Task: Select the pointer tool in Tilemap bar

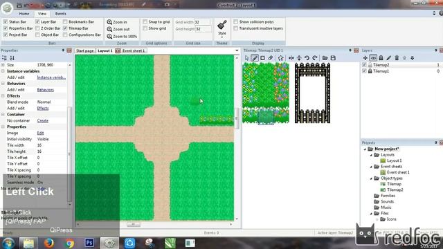Action: (246, 58)
